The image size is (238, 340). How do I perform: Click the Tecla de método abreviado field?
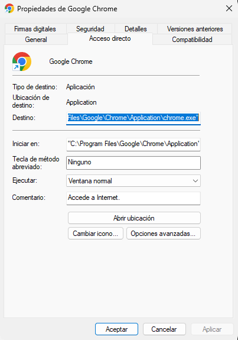pos(133,163)
